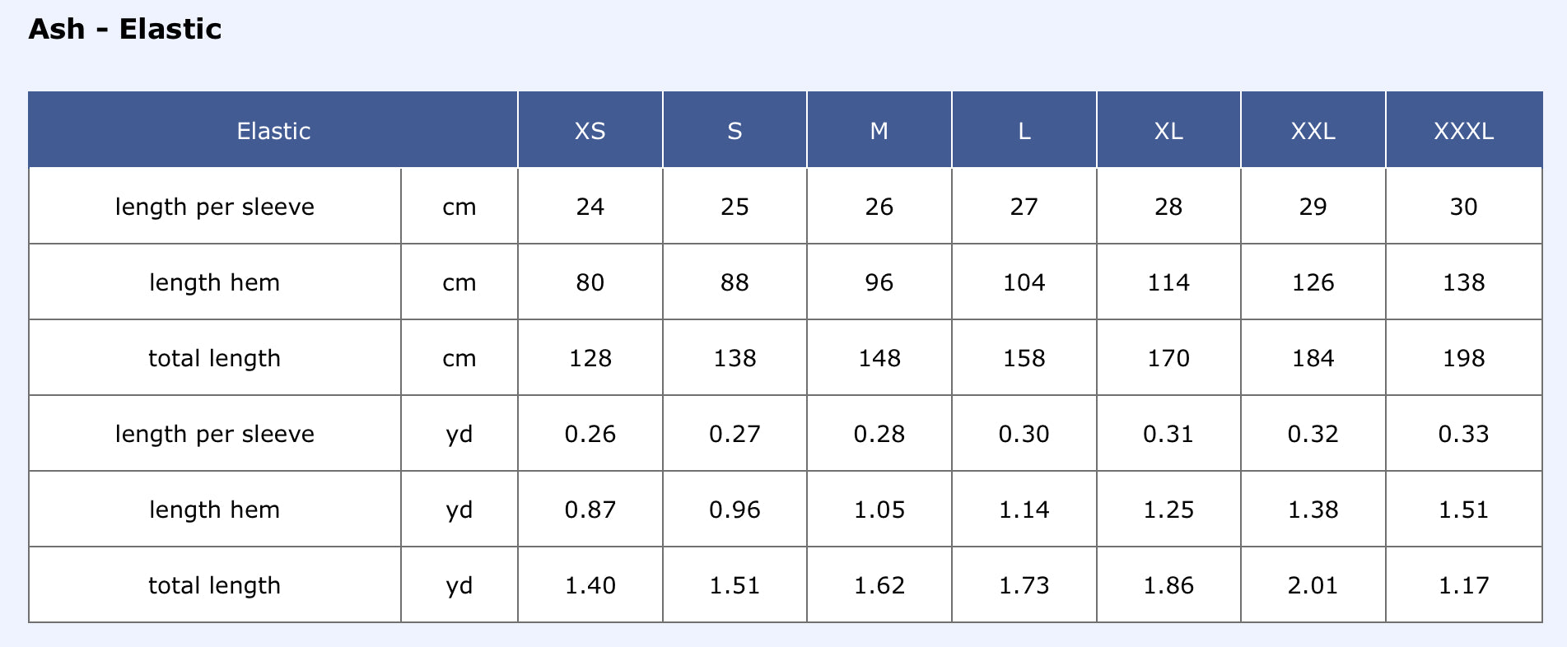
Task: Select the M size column header
Action: pos(879,131)
